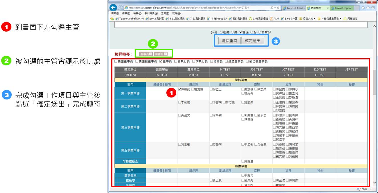The image size is (378, 193).
Task: Click the 清除重寫 button
Action: click(x=229, y=41)
